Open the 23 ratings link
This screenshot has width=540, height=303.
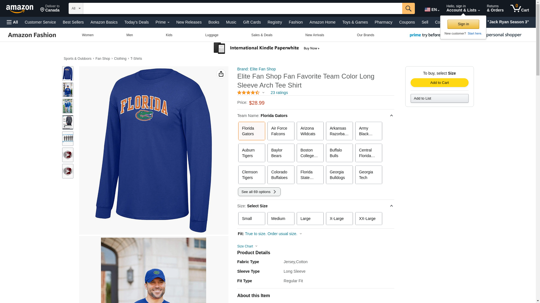[x=279, y=93]
